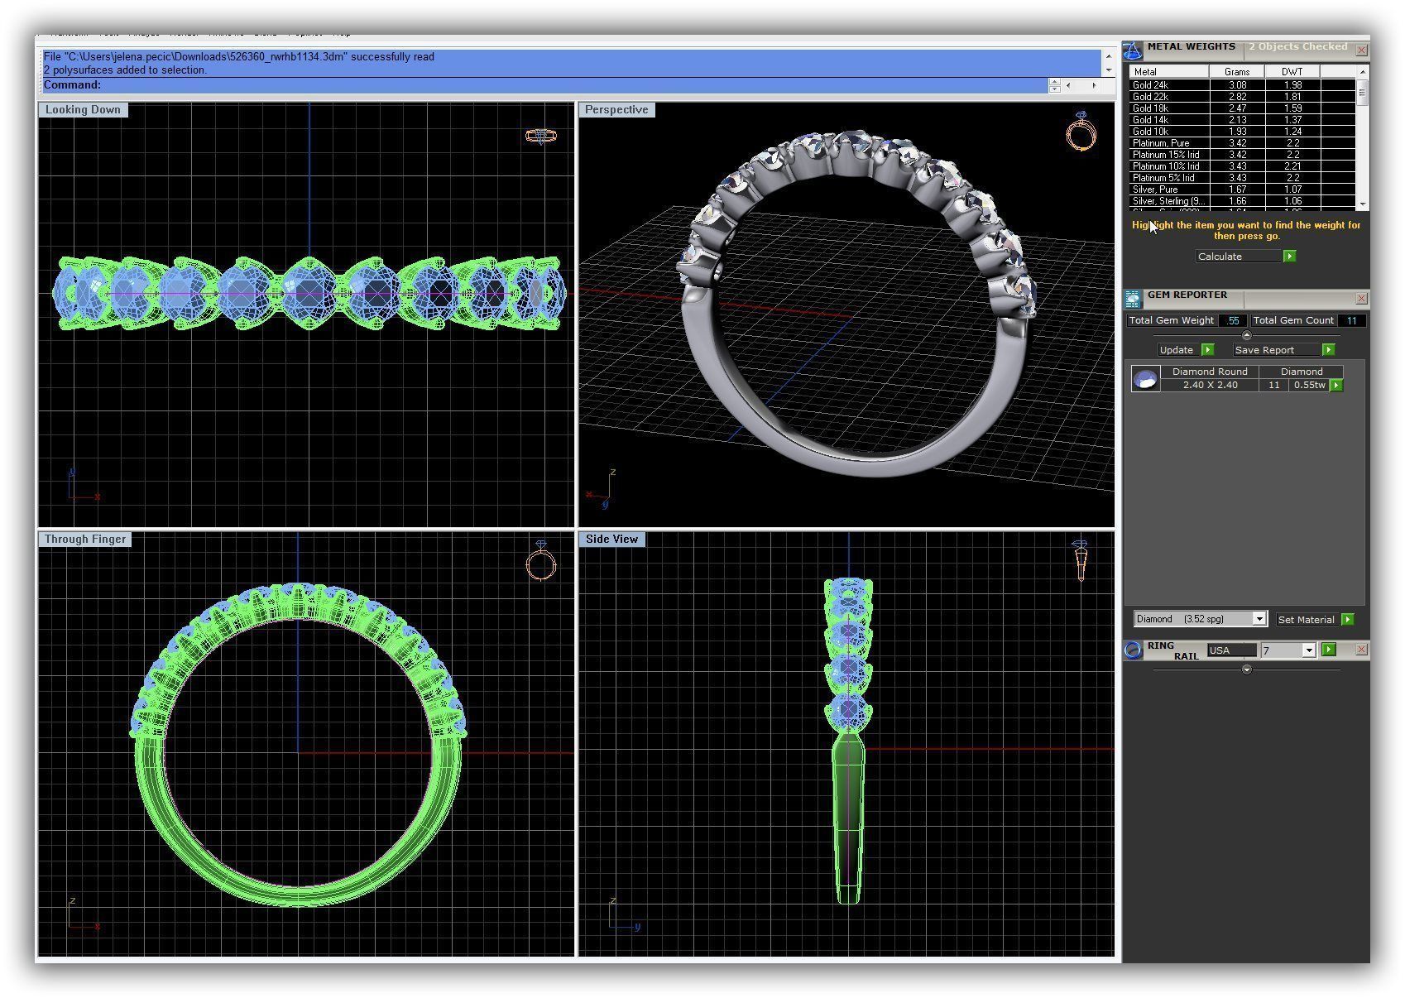Click the Calculate button
The height and width of the screenshot is (998, 1405).
[x=1239, y=257]
